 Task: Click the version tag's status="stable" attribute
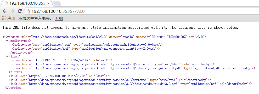click(x=122, y=37)
